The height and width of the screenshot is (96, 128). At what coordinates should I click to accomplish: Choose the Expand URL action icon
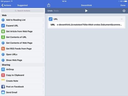[3, 26]
